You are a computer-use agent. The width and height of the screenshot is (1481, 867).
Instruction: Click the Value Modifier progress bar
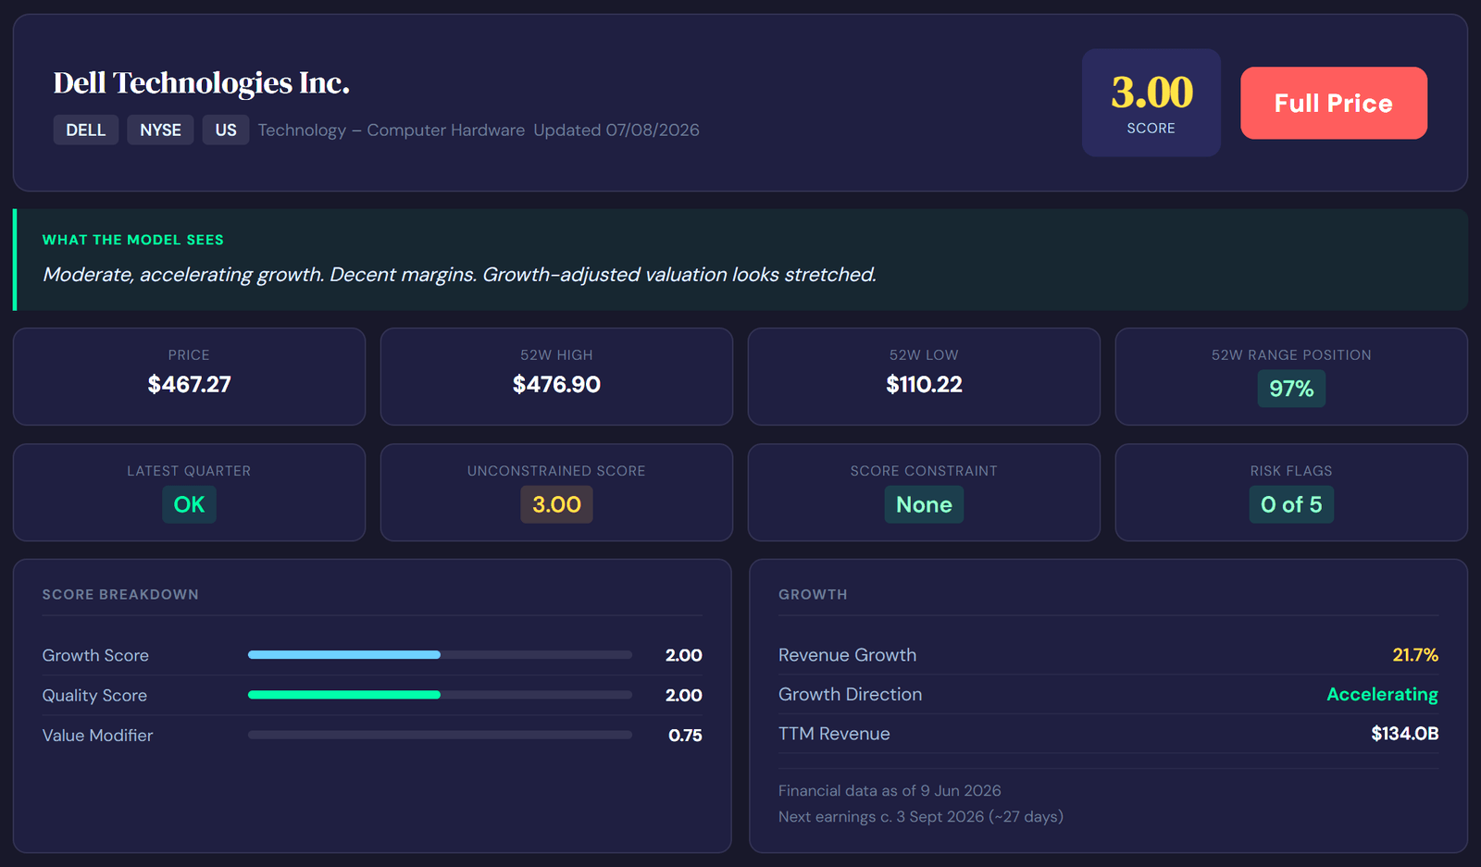[x=440, y=735]
